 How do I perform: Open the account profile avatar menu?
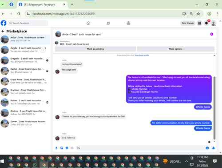tap(214, 23)
